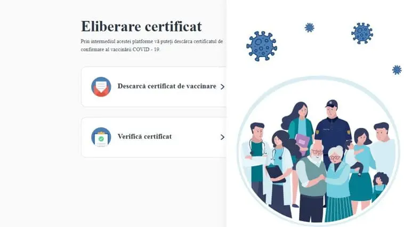The image size is (404, 227).
Task: Click the male doctor with stethoscope
Action: (256, 161)
